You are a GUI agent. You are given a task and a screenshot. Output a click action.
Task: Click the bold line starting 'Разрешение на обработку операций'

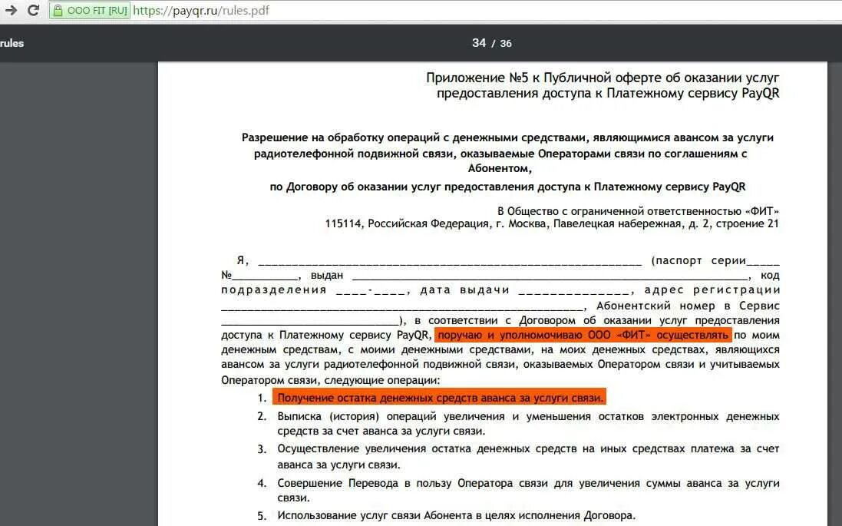507,137
